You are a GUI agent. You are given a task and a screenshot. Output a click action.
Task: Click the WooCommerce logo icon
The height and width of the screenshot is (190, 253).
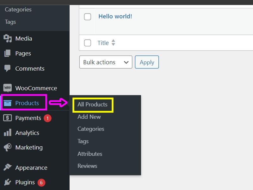(x=8, y=88)
